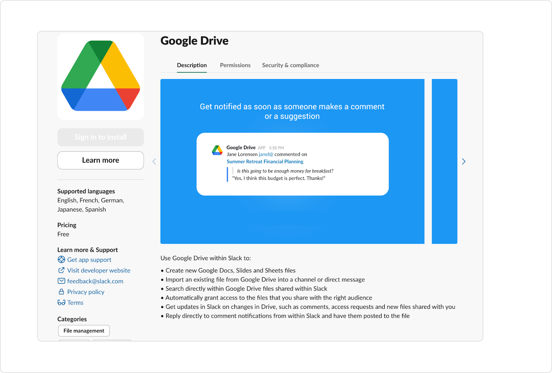Open the Security & compliance tab
Viewport: 552px width, 373px height.
tap(290, 65)
